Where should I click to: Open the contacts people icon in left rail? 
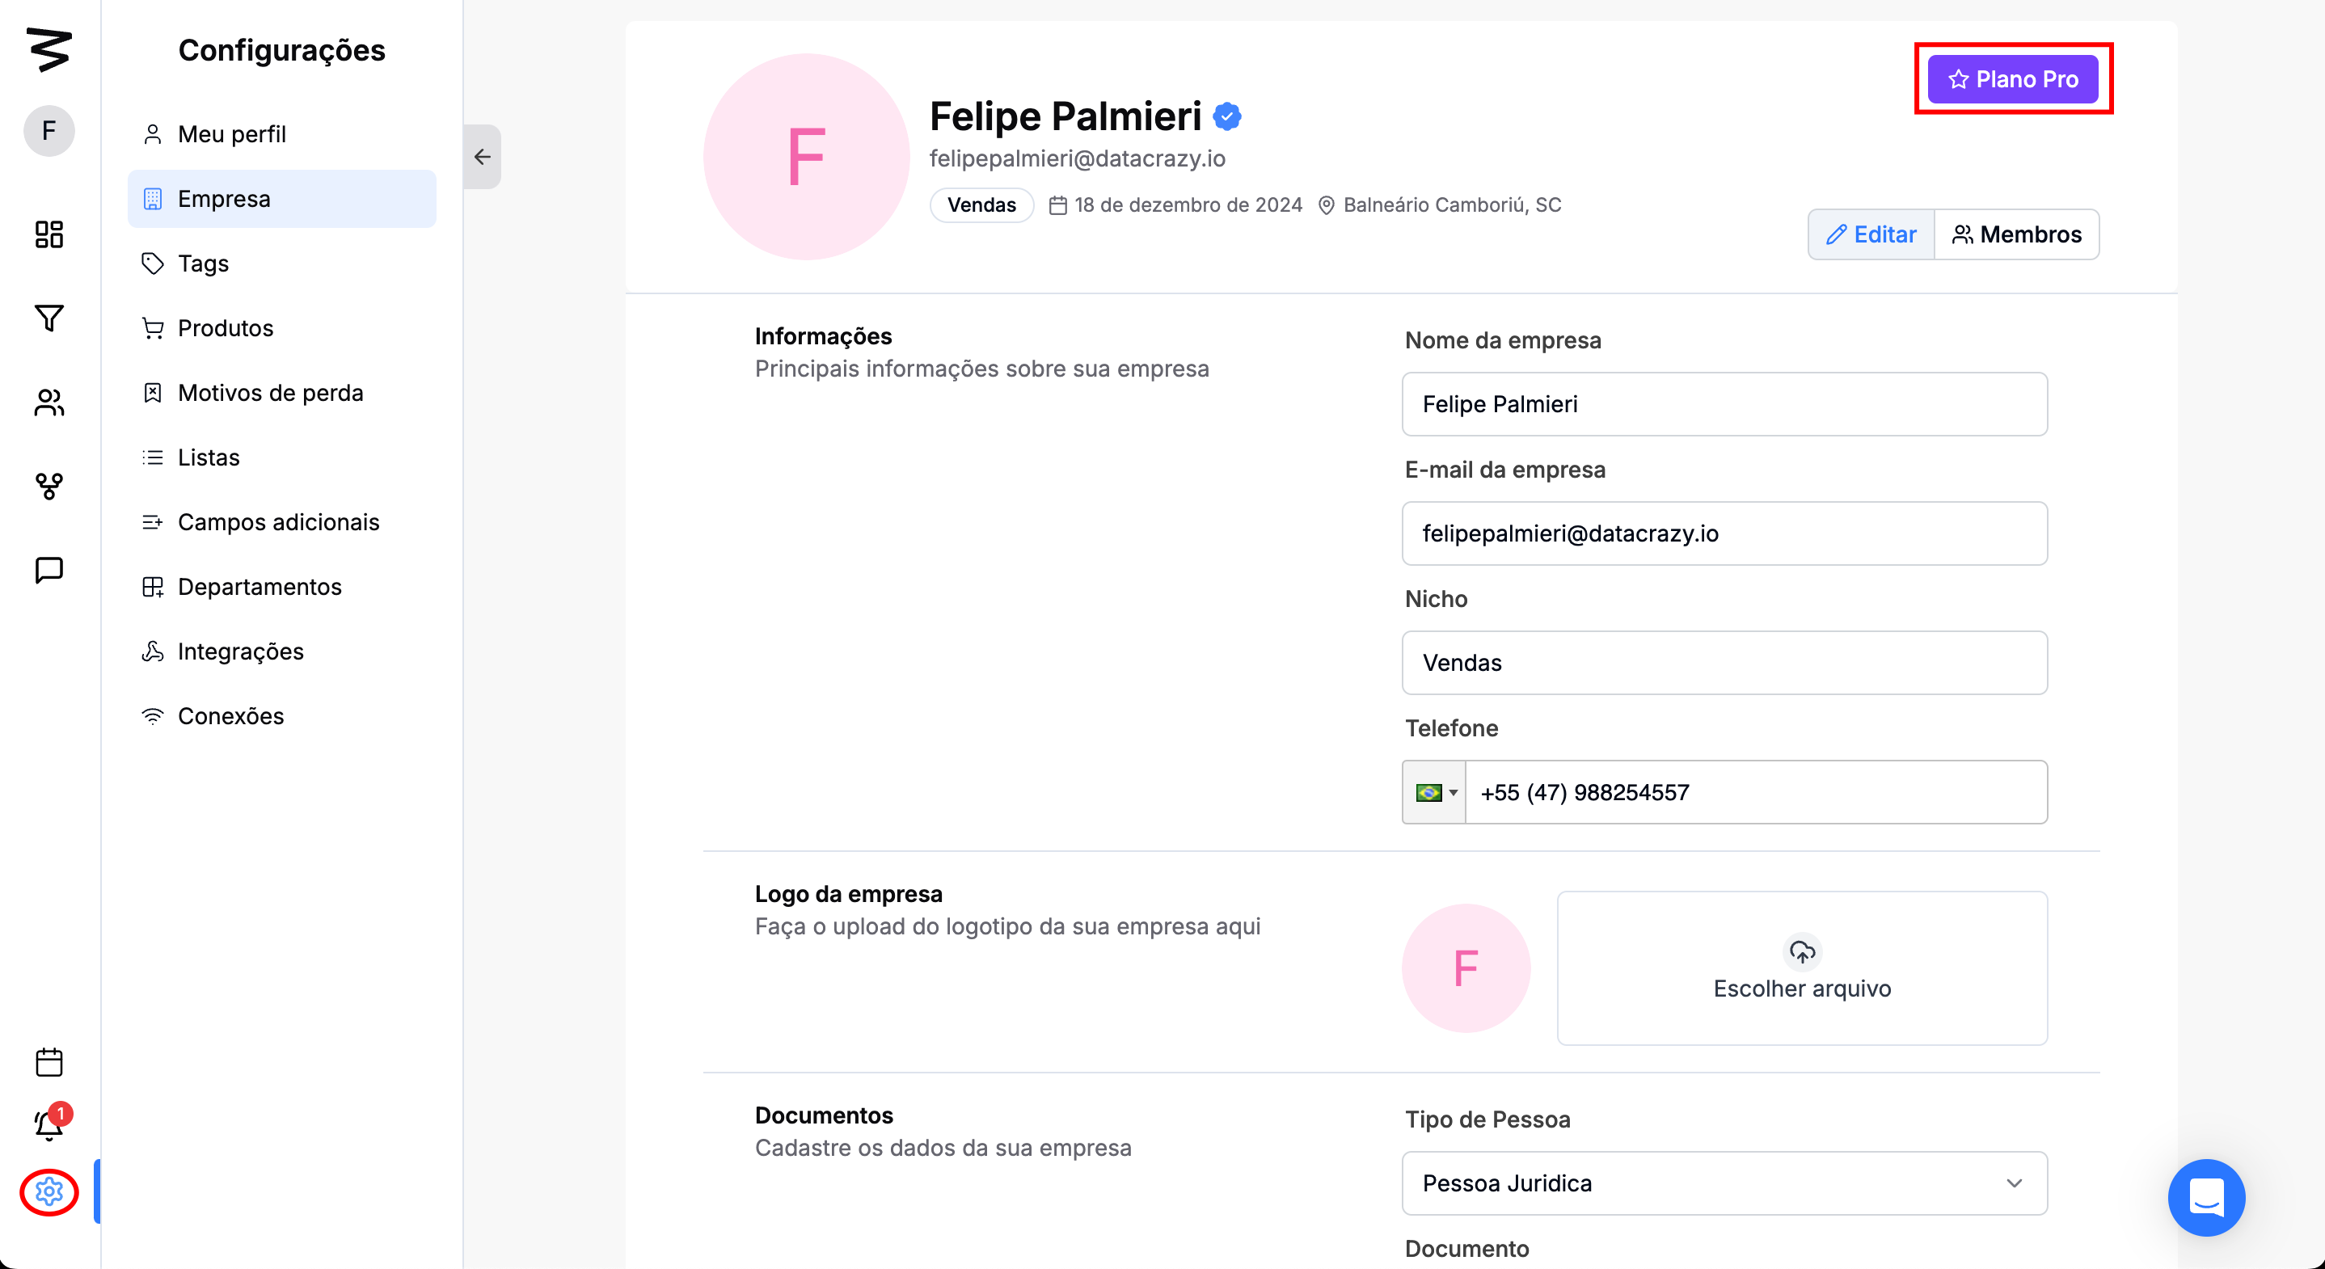pos(49,403)
